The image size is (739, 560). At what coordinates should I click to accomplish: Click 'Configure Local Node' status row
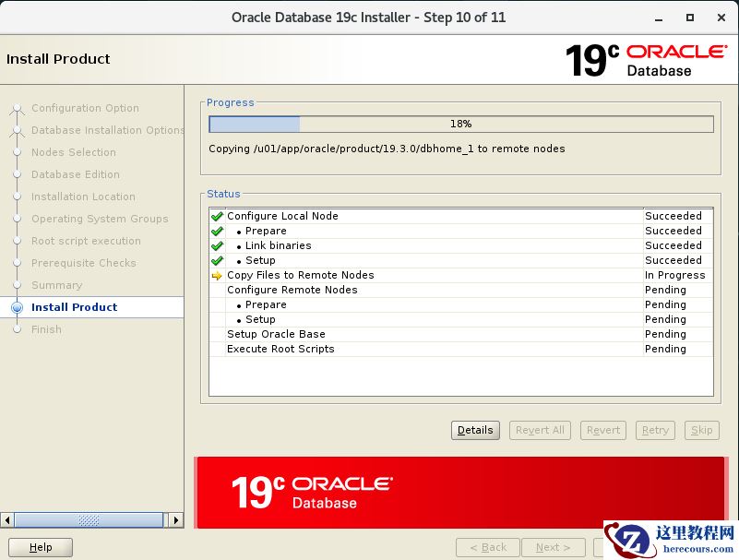[x=461, y=217]
